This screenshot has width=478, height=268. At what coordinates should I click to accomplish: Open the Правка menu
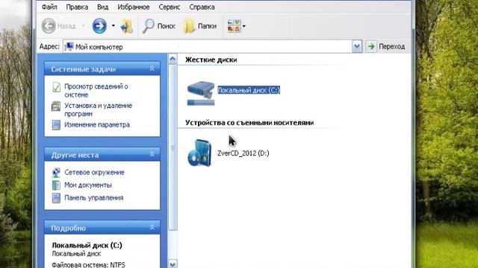click(77, 7)
